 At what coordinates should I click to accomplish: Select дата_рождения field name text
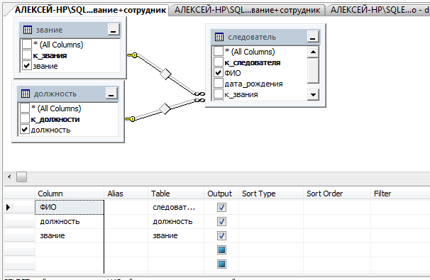pos(253,84)
